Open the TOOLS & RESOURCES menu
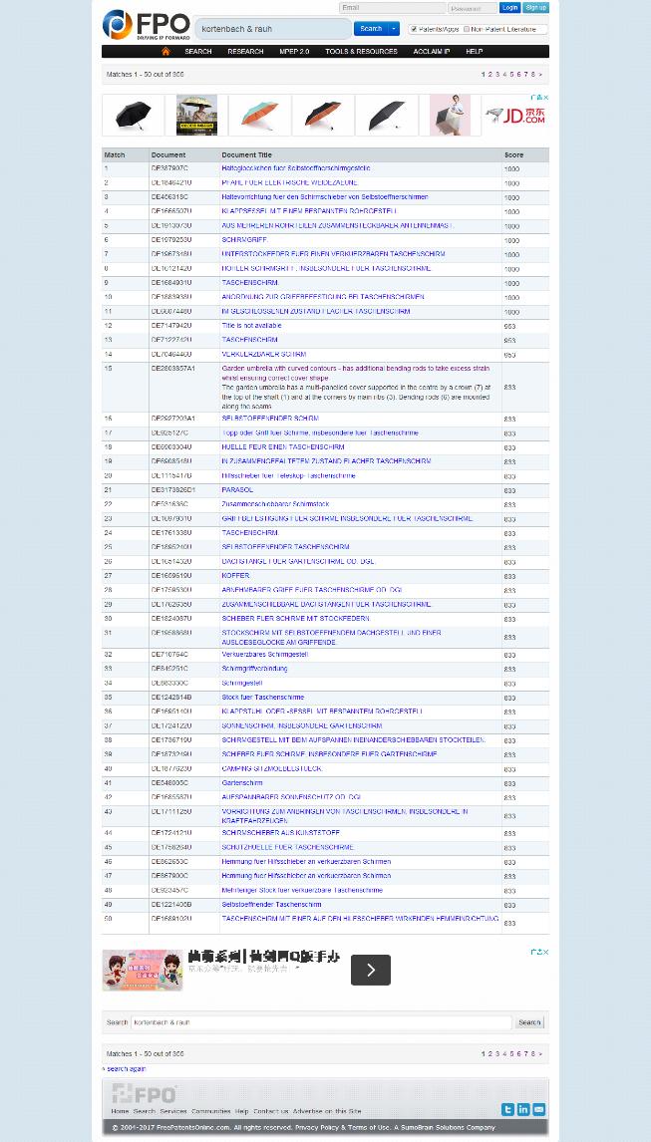 [x=362, y=52]
